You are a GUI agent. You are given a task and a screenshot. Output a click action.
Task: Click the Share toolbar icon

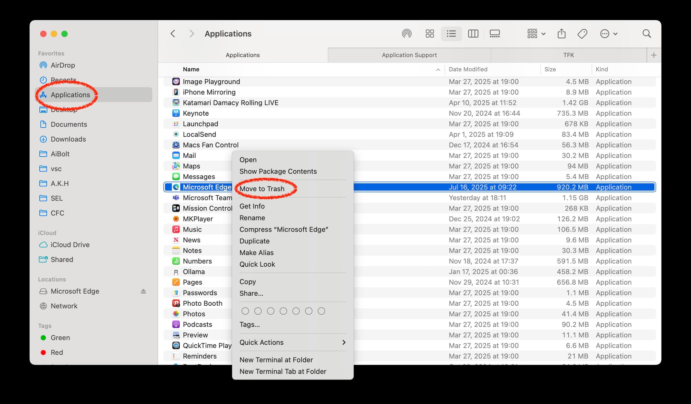click(562, 33)
